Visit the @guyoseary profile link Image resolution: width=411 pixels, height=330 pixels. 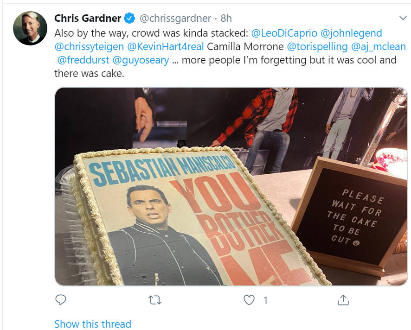[141, 60]
